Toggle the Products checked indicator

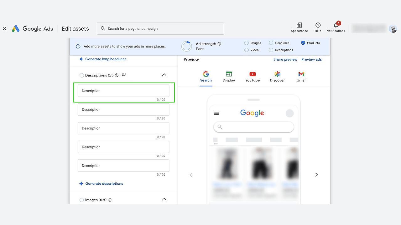click(303, 43)
